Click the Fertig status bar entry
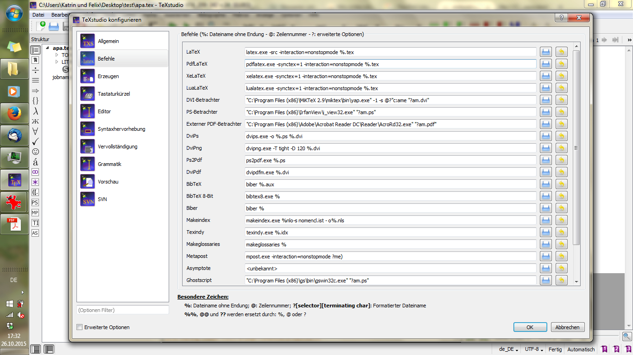The height and width of the screenshot is (355, 633). [555, 349]
